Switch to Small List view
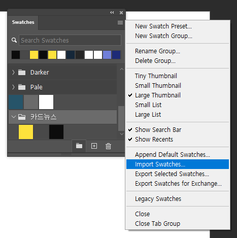The width and height of the screenshot is (237, 238). [x=148, y=105]
